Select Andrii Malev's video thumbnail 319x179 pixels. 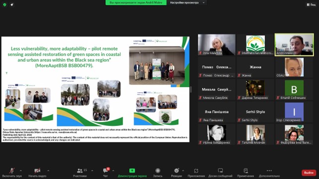(294, 45)
